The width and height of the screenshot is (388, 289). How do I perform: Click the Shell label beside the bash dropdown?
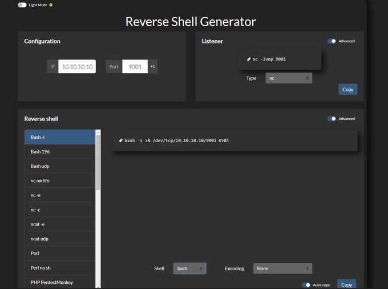[159, 268]
